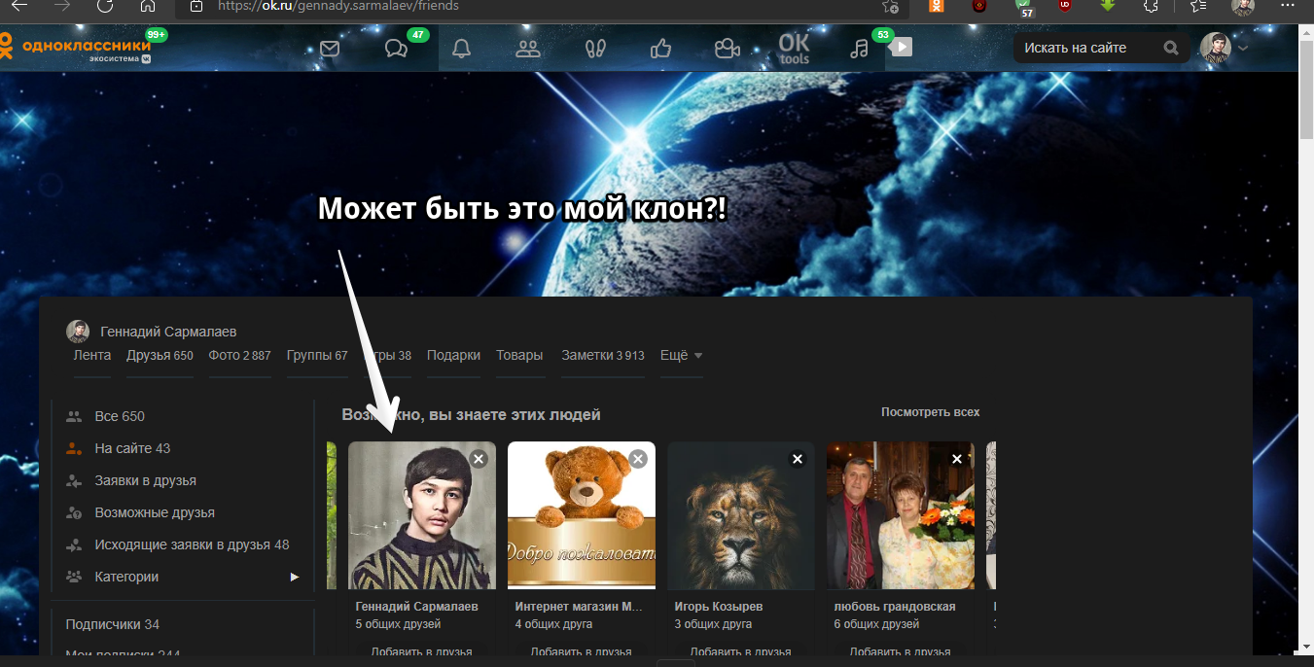The width and height of the screenshot is (1314, 667).
Task: Click the Искать на сайте search field
Action: tap(1089, 48)
